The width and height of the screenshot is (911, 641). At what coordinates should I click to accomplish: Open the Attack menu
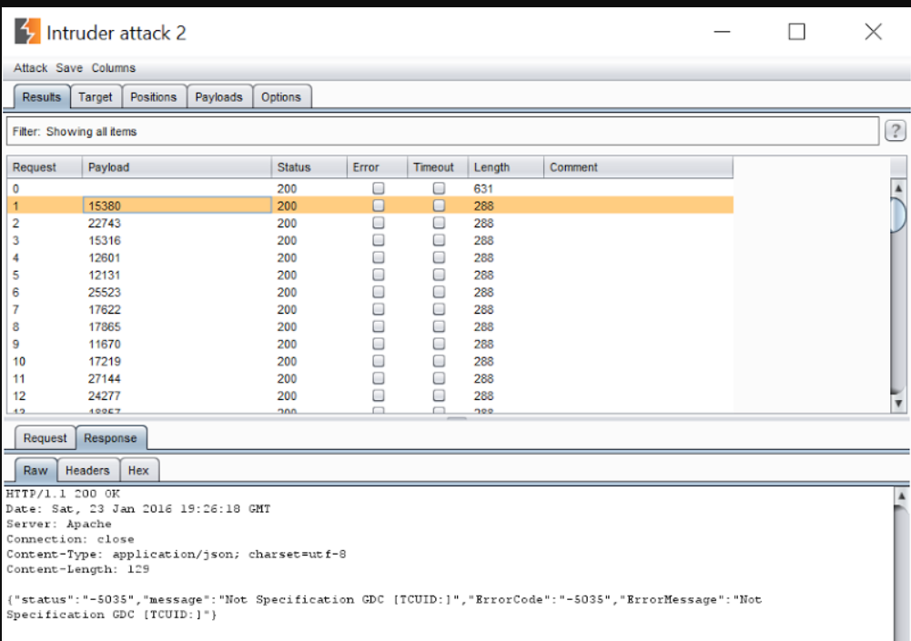coord(31,68)
